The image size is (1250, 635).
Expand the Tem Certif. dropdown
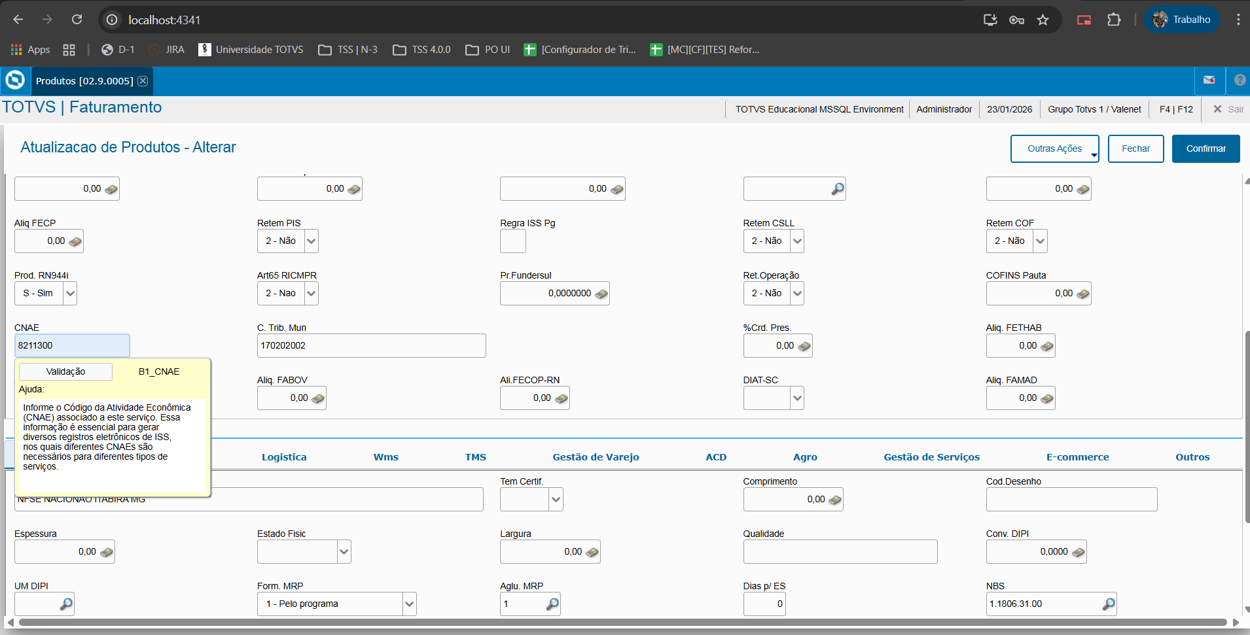556,500
